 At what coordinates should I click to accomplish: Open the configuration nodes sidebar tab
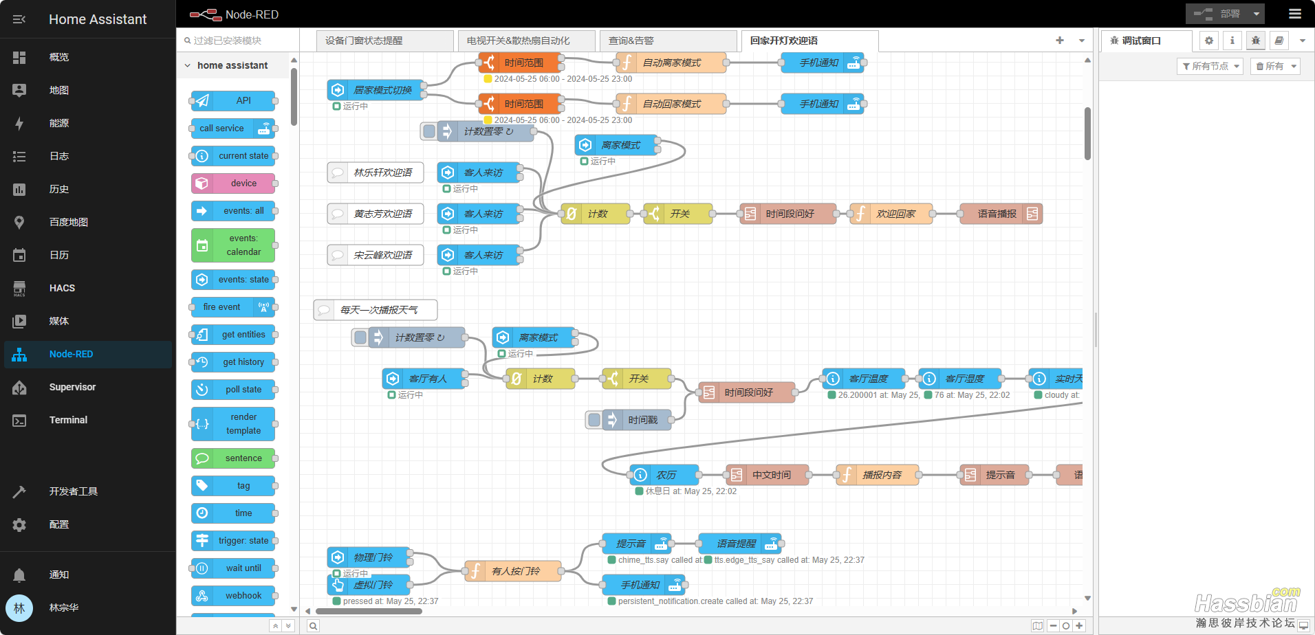[x=1209, y=41]
